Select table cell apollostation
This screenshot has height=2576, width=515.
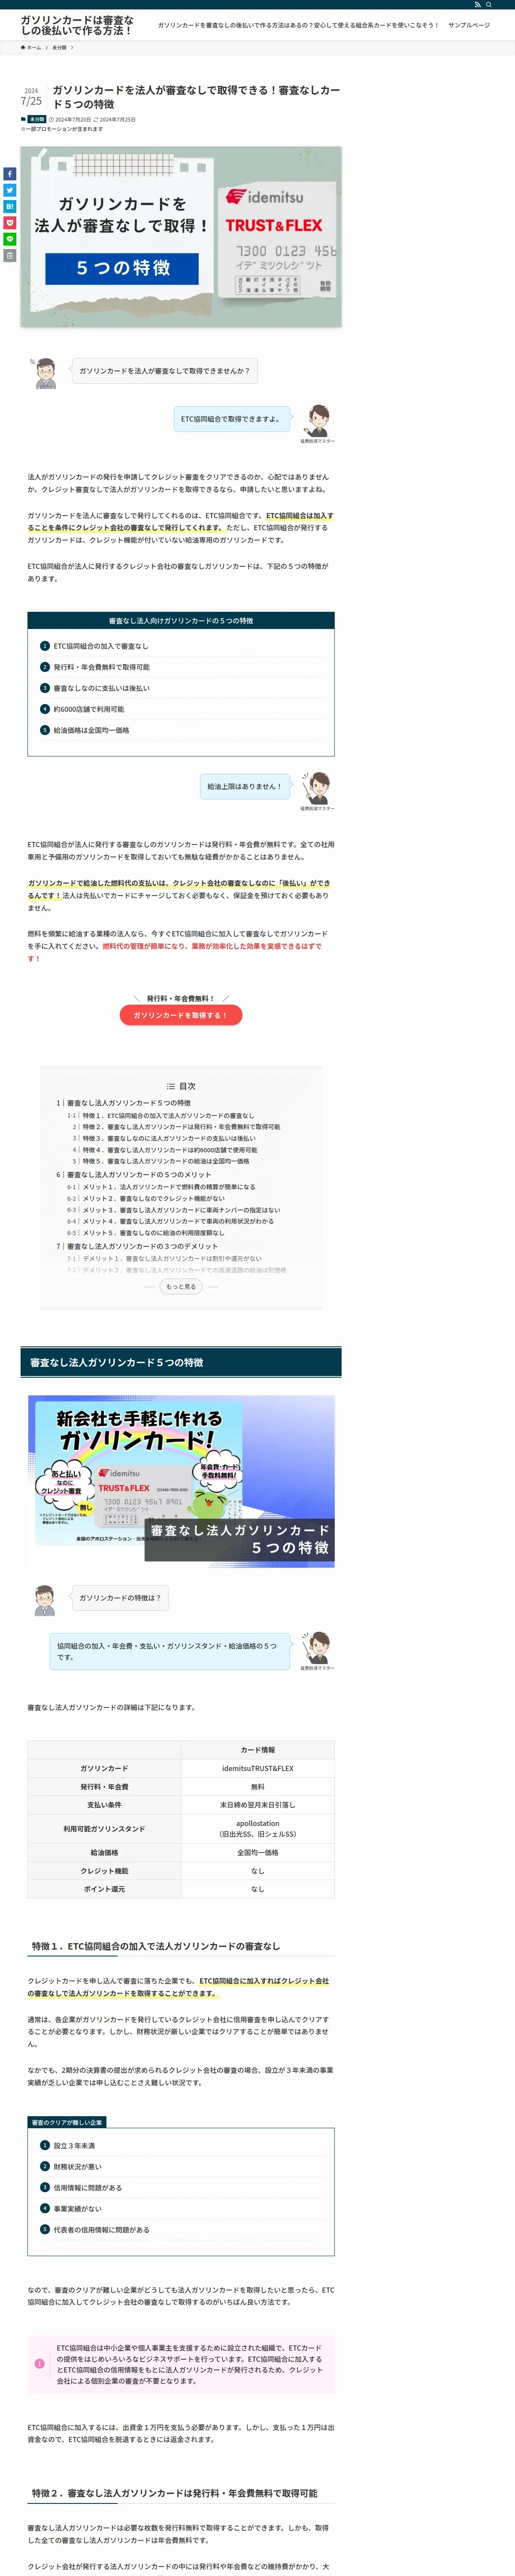coord(258,1828)
